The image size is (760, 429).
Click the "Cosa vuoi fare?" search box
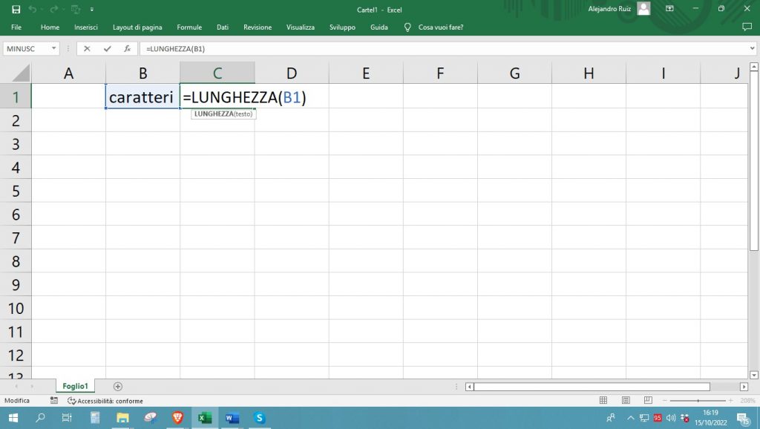click(x=440, y=27)
